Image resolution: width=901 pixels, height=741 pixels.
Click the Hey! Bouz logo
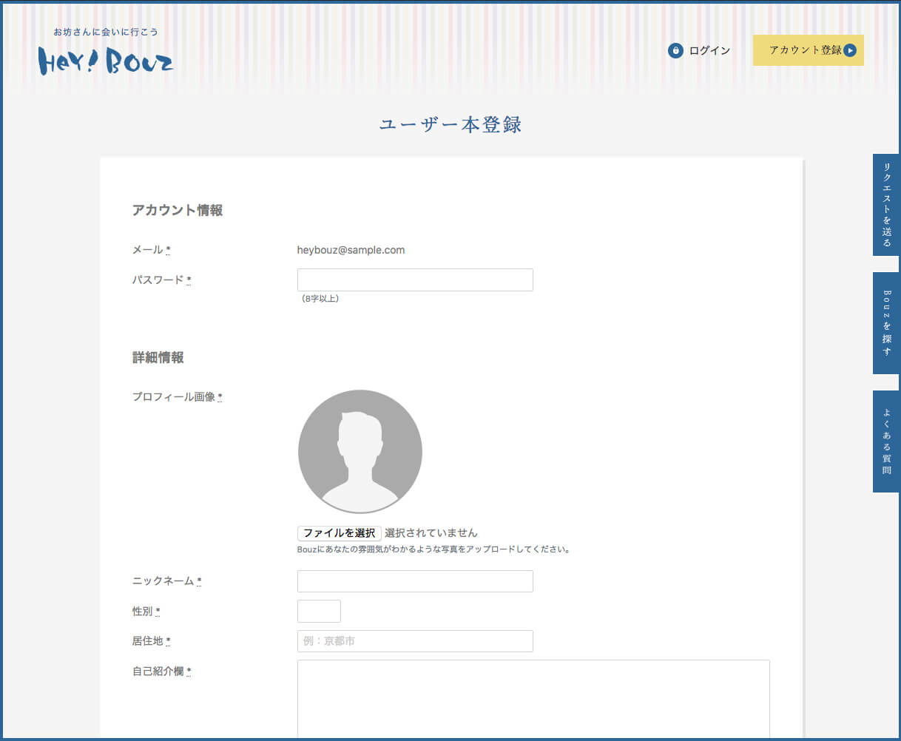106,61
